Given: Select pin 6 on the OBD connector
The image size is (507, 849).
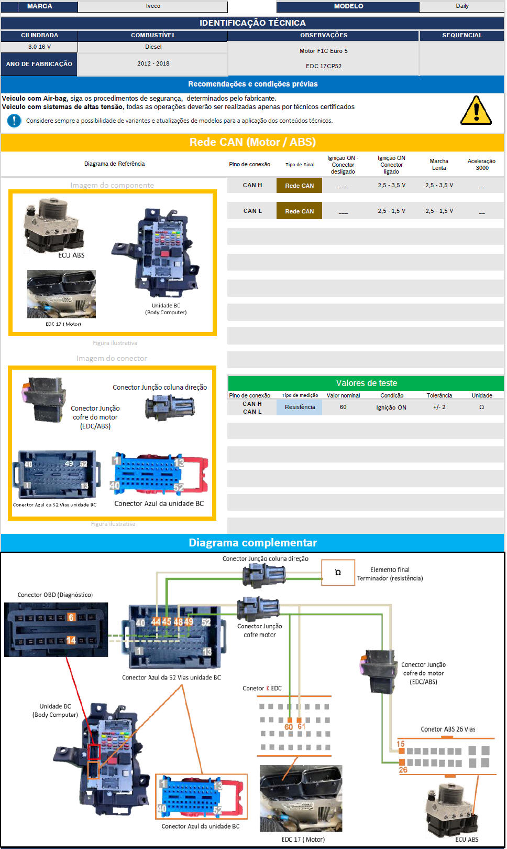Looking at the screenshot, I should (71, 617).
